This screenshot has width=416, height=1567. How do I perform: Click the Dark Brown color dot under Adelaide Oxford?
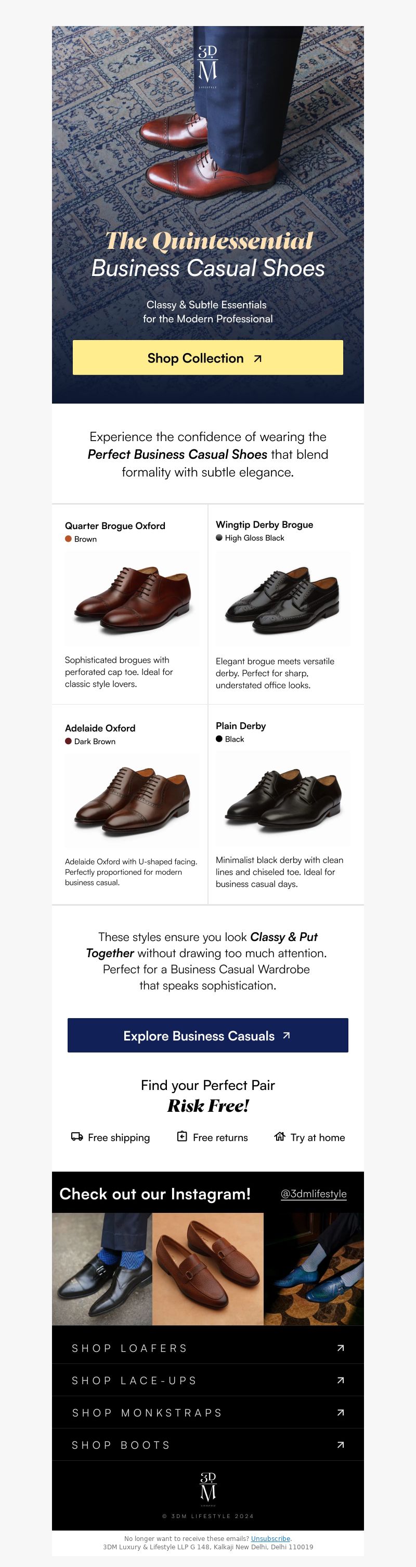point(69,741)
